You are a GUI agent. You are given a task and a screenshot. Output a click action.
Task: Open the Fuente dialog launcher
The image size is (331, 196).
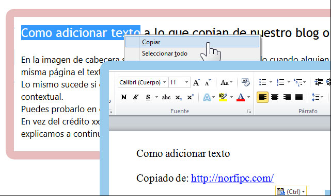249,112
